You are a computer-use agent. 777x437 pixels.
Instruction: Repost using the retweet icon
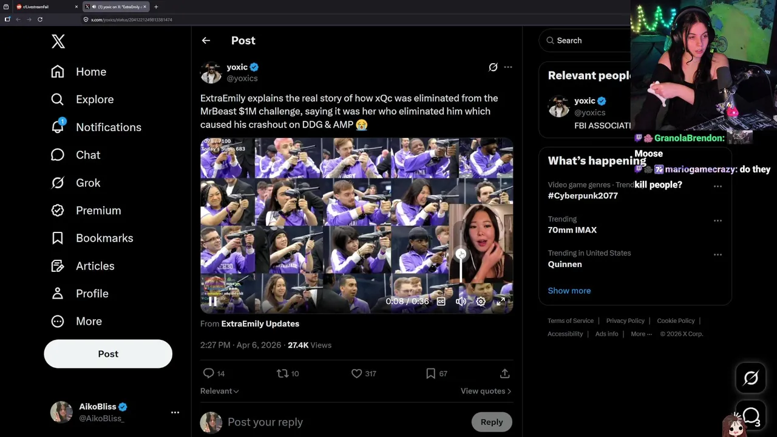(x=283, y=373)
